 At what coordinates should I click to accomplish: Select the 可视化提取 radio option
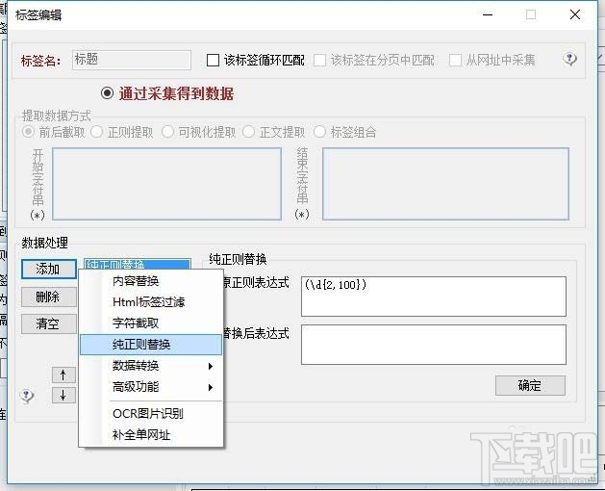167,132
